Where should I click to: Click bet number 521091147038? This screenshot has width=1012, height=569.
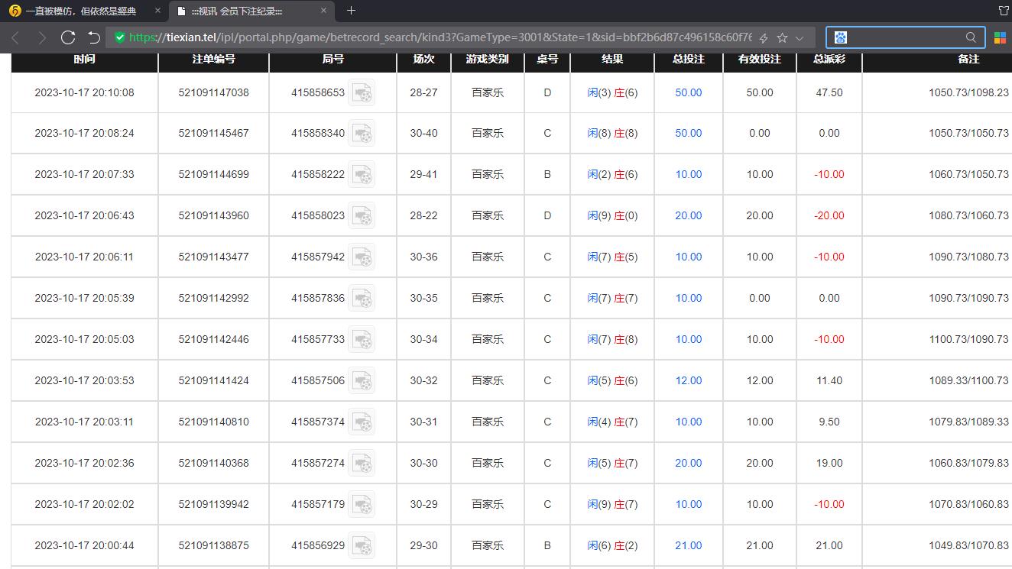coord(213,92)
